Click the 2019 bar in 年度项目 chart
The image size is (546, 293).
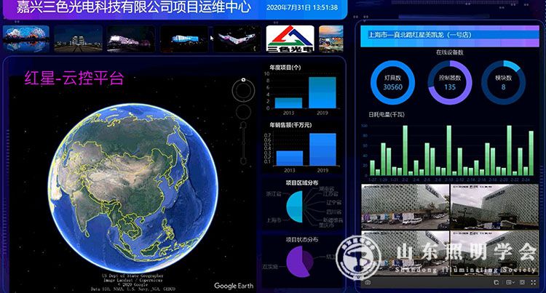point(322,92)
